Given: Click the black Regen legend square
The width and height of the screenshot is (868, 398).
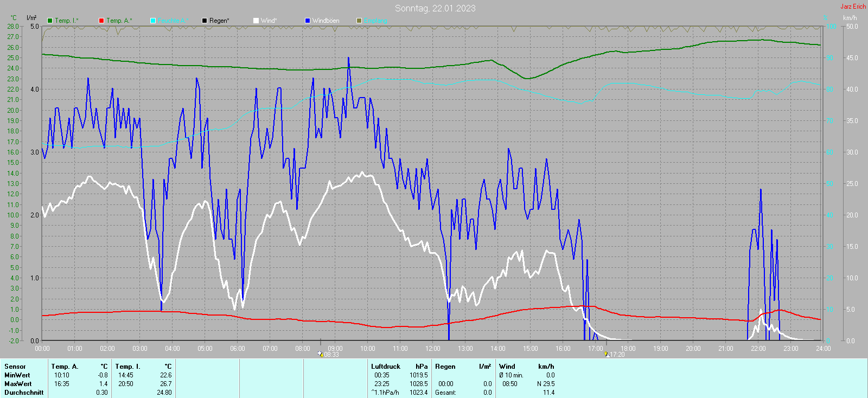Looking at the screenshot, I should pyautogui.click(x=205, y=21).
